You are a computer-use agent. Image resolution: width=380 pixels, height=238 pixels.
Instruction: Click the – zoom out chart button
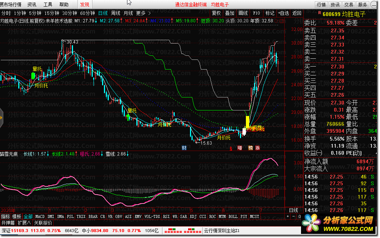(x=294, y=216)
